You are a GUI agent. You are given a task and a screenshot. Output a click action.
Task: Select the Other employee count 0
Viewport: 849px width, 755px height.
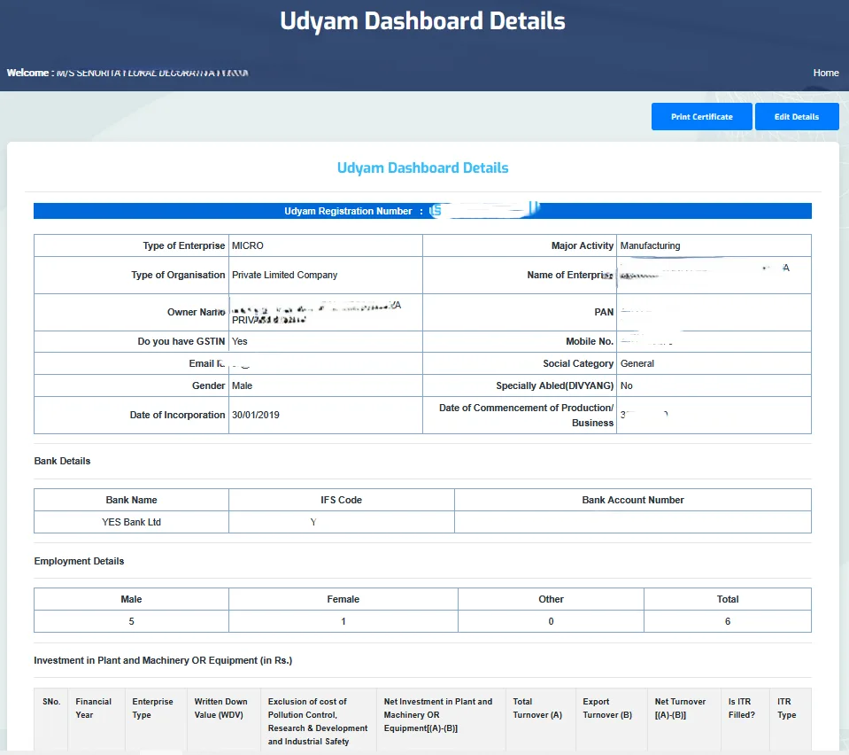pyautogui.click(x=551, y=621)
